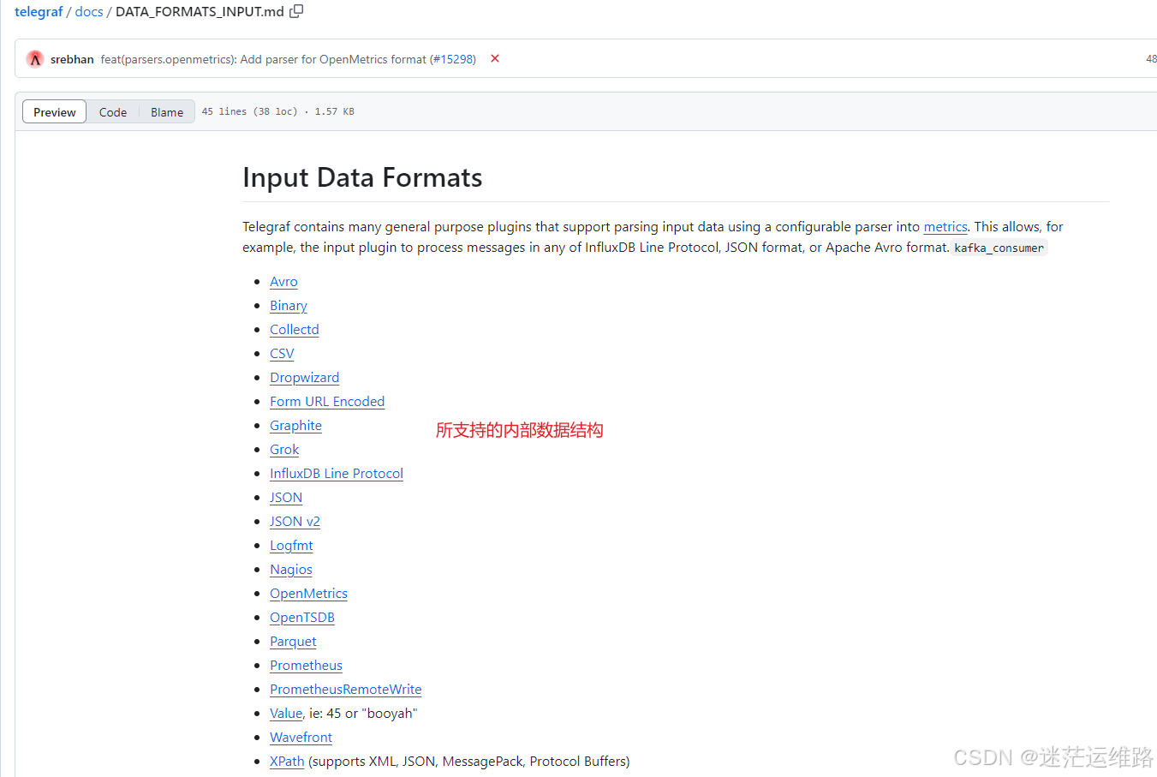Open the XPath parser link
The image size is (1157, 777).
[287, 762]
